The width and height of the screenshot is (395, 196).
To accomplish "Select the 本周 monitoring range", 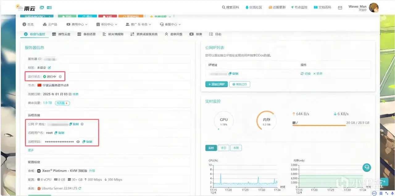I will (236, 148).
